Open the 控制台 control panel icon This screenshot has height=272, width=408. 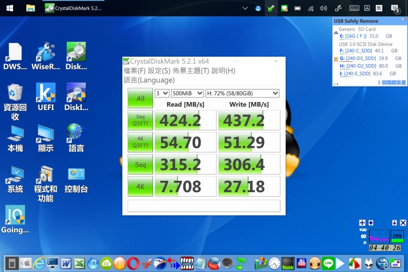click(x=76, y=179)
